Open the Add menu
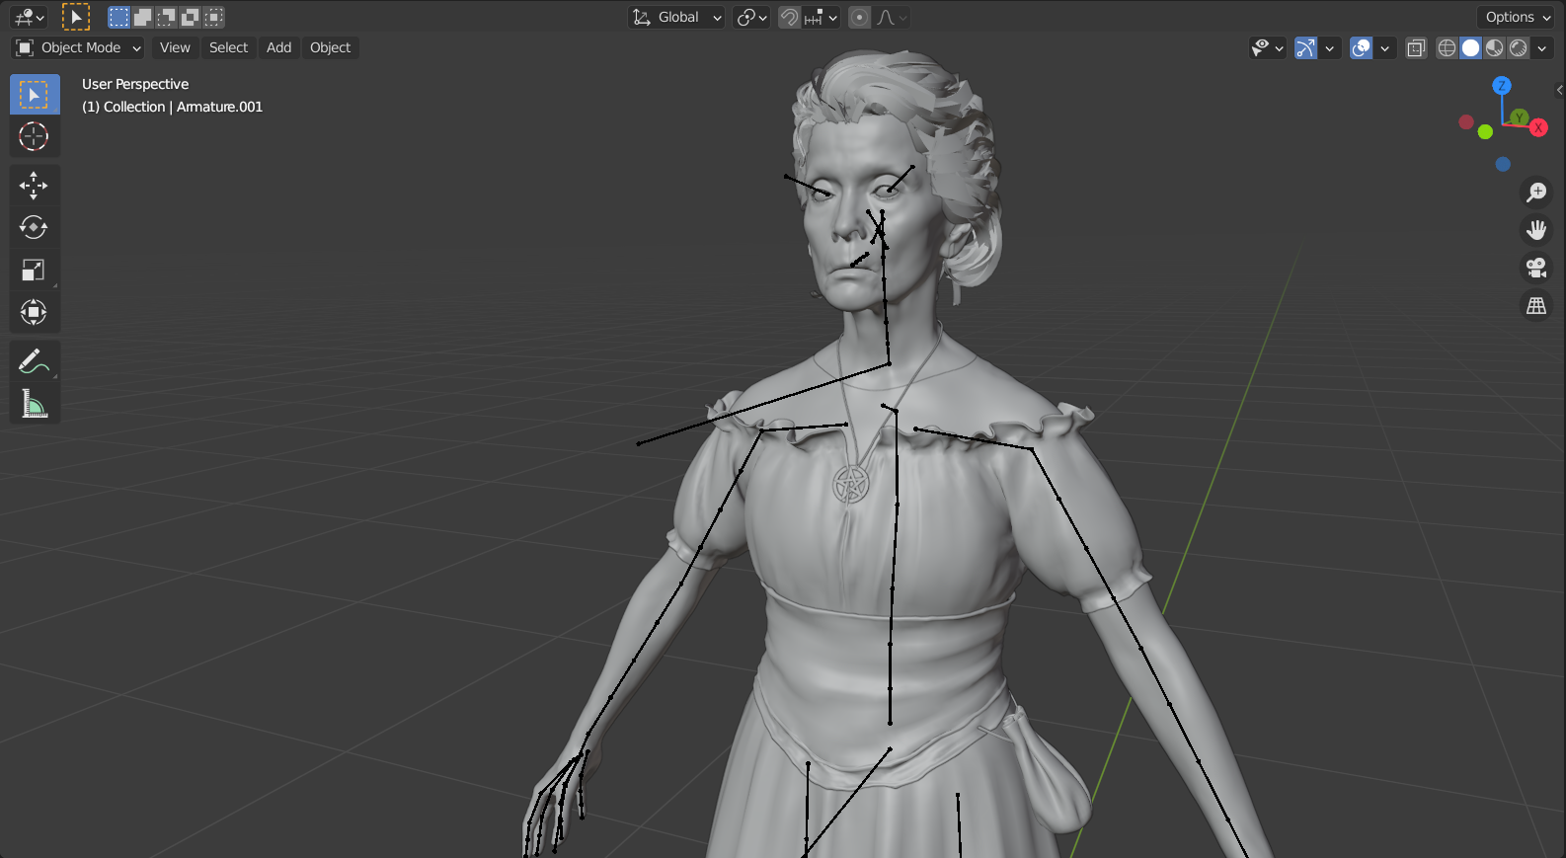The image size is (1566, 858). coord(279,47)
